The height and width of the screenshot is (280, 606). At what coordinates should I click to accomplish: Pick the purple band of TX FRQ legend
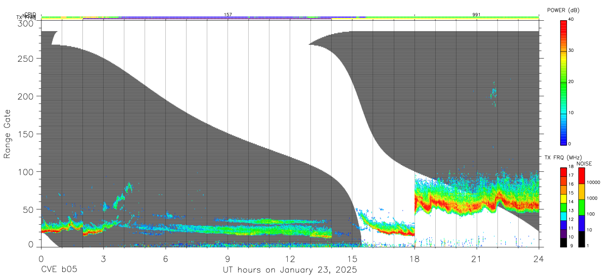click(563, 234)
